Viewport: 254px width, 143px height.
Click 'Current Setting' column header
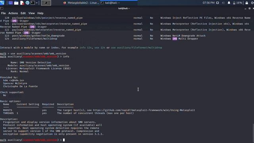tap(28, 104)
